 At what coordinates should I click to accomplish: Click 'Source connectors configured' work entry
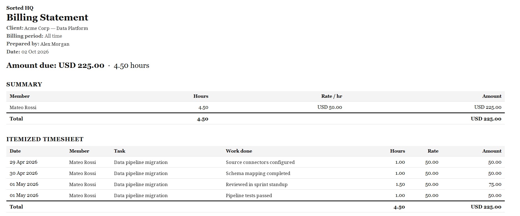point(260,163)
